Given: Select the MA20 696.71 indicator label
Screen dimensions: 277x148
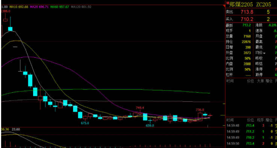Looking at the screenshot, I should [x=39, y=7].
